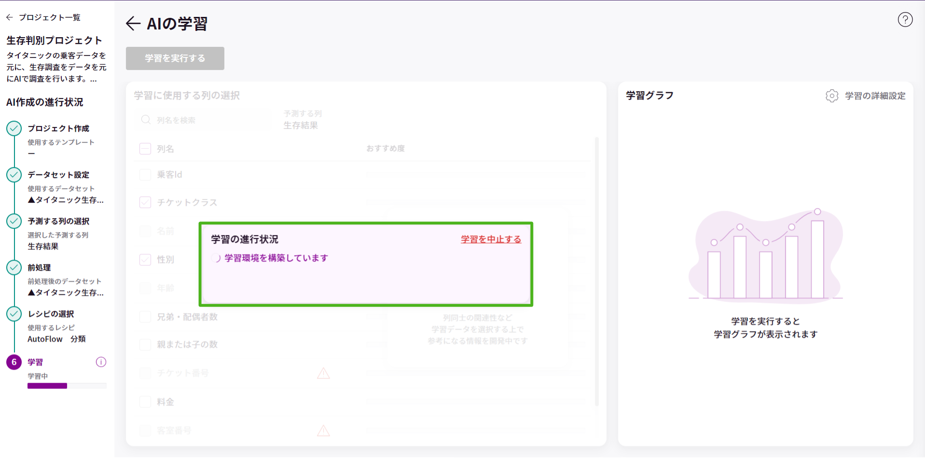Viewport: 925px width, 458px height.
Task: Click the レシピの選択 completed checkmark icon
Action: (x=14, y=314)
